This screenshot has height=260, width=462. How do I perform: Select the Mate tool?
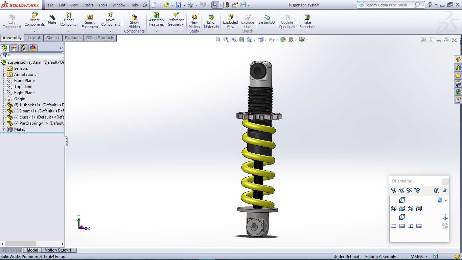click(x=52, y=20)
